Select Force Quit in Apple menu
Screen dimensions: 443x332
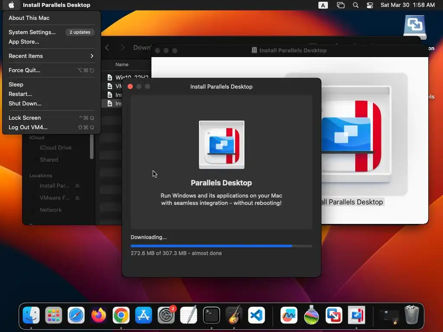click(x=51, y=70)
